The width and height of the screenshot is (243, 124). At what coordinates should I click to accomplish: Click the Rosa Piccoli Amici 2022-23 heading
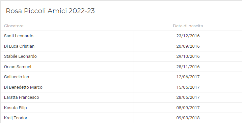pyautogui.click(x=50, y=11)
